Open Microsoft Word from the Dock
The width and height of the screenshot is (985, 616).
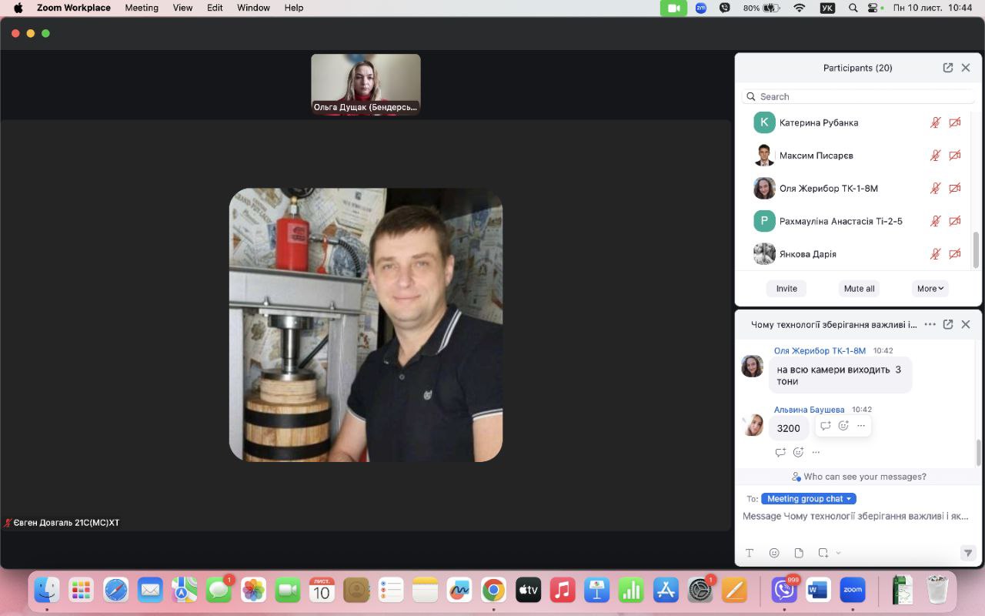[817, 591]
